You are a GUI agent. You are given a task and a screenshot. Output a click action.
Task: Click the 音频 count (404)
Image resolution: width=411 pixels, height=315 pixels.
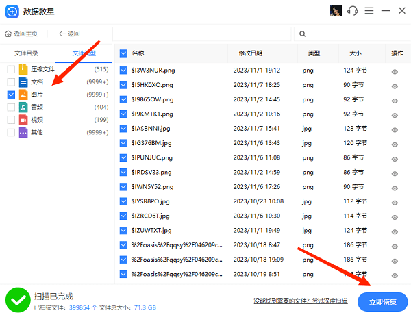coord(101,108)
